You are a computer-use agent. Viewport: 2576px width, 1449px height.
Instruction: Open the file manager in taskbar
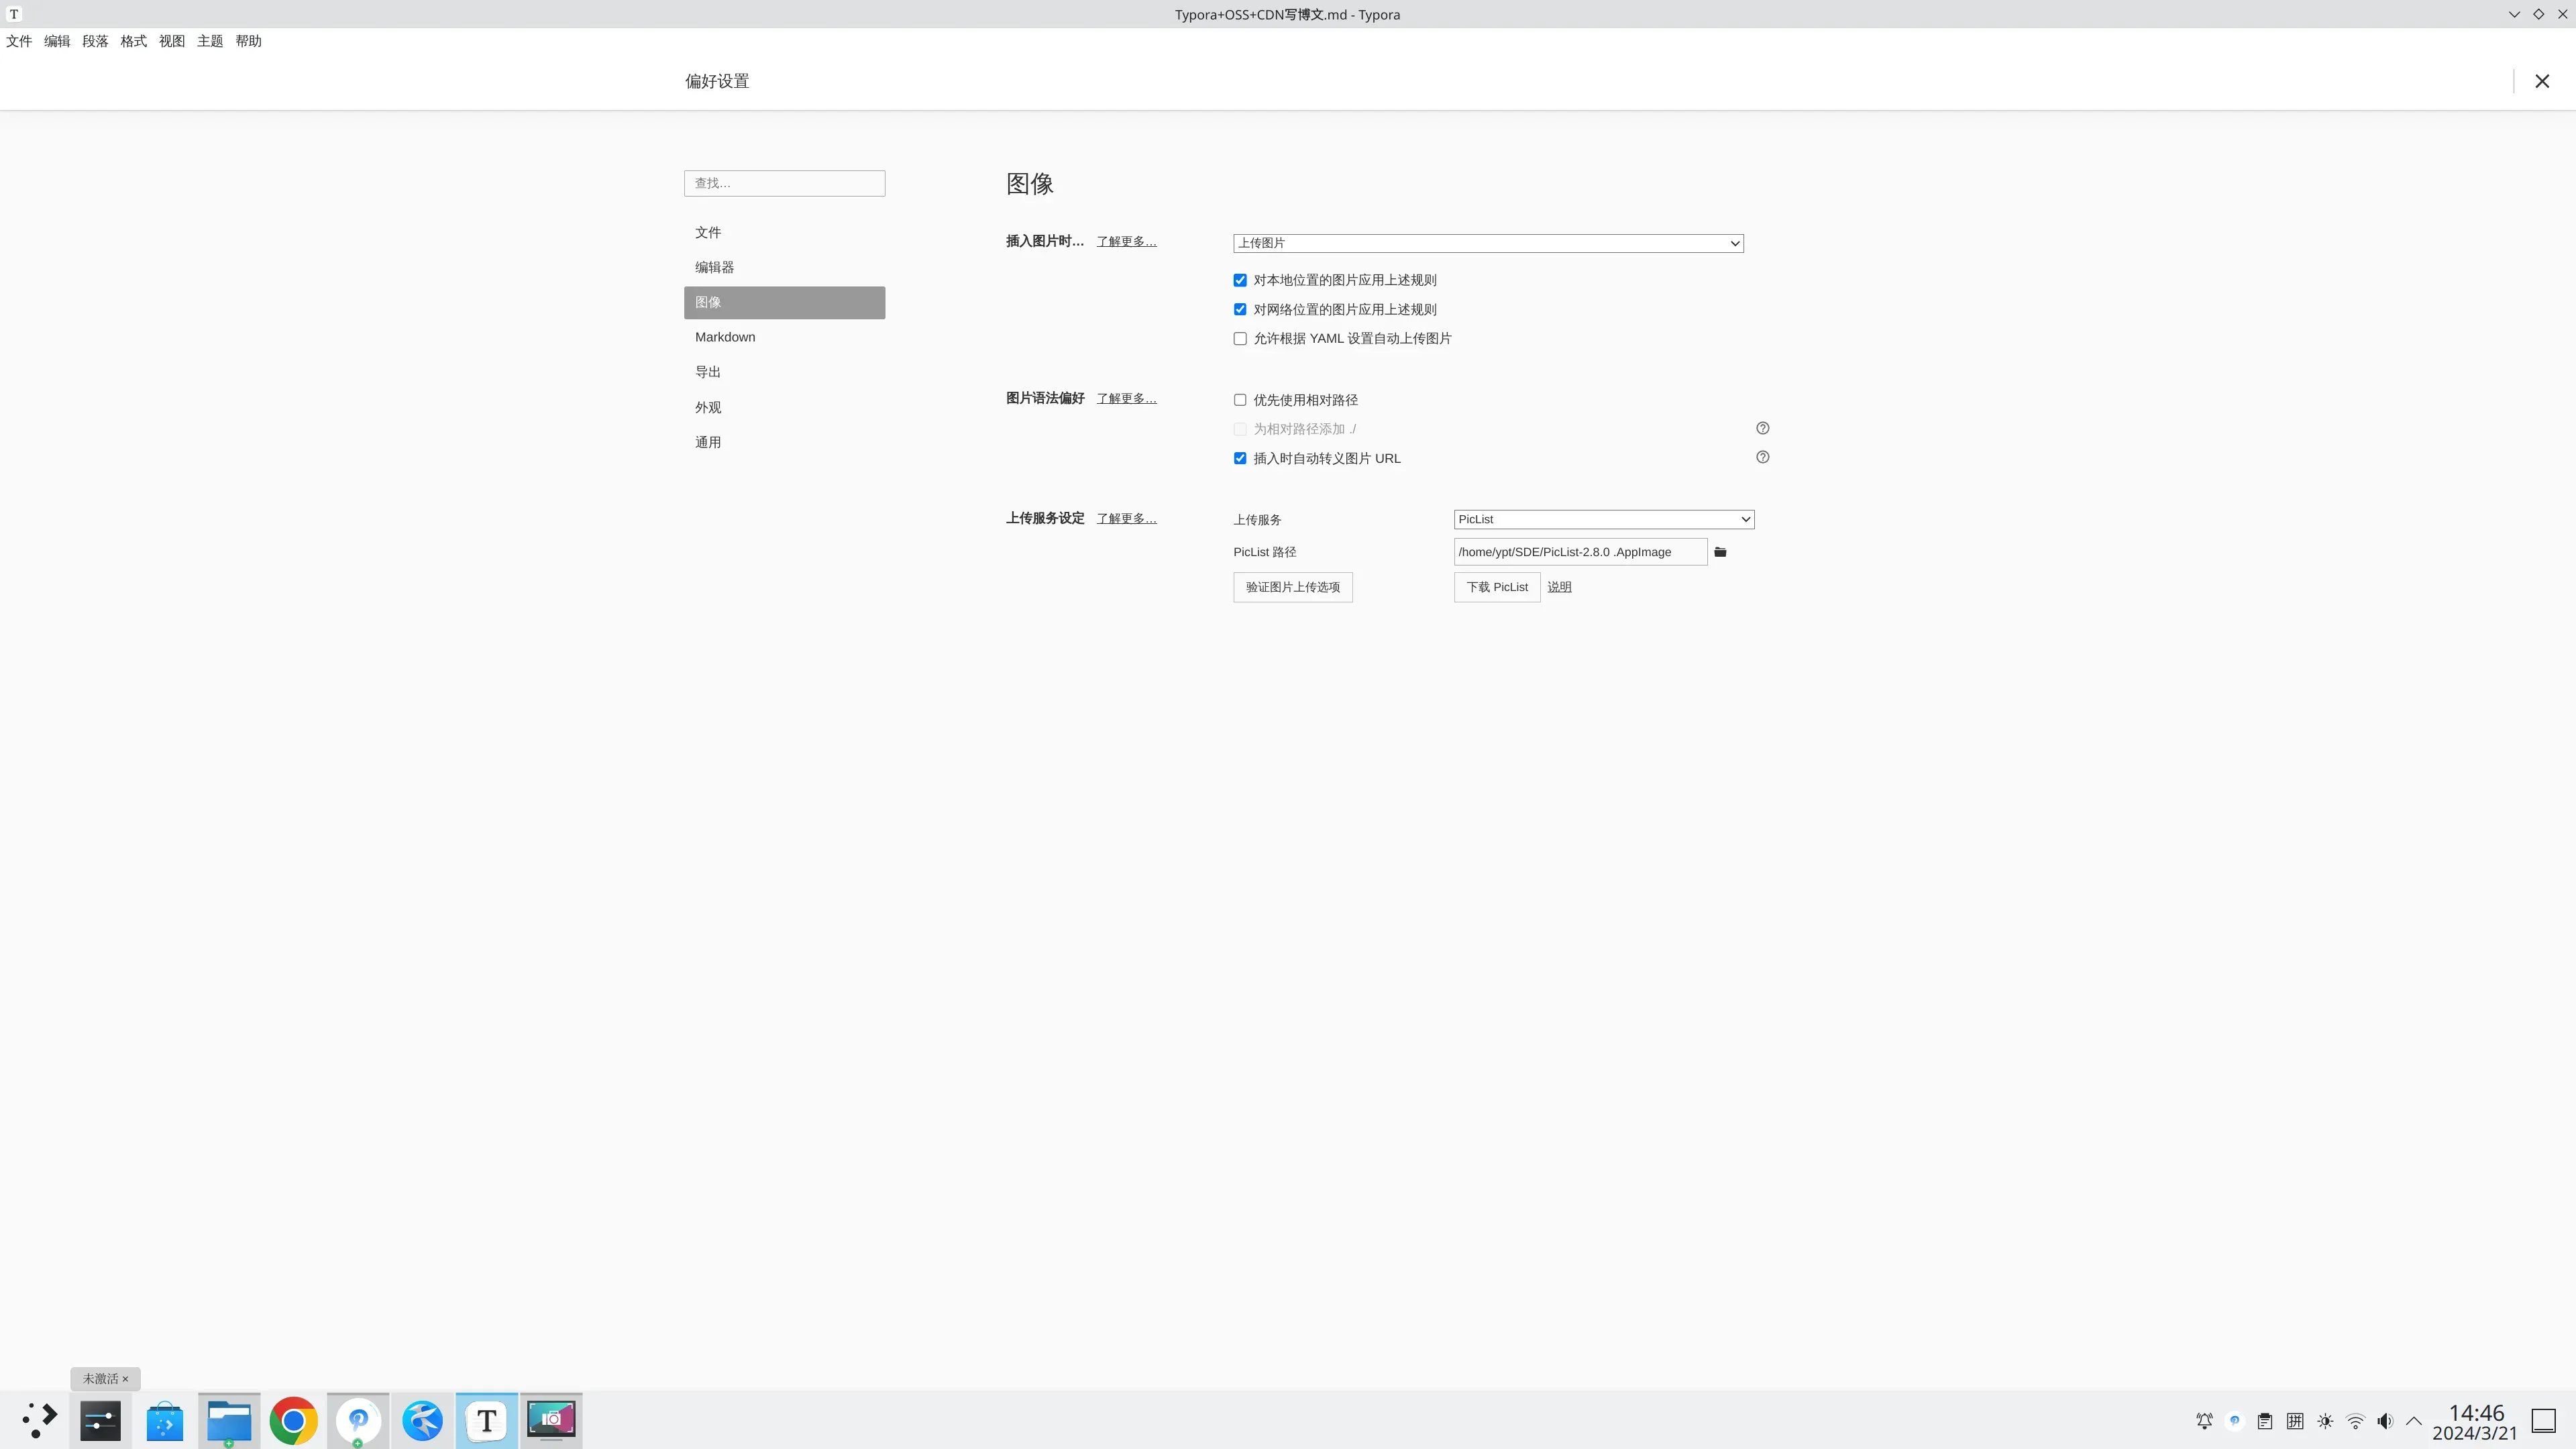[x=229, y=1420]
